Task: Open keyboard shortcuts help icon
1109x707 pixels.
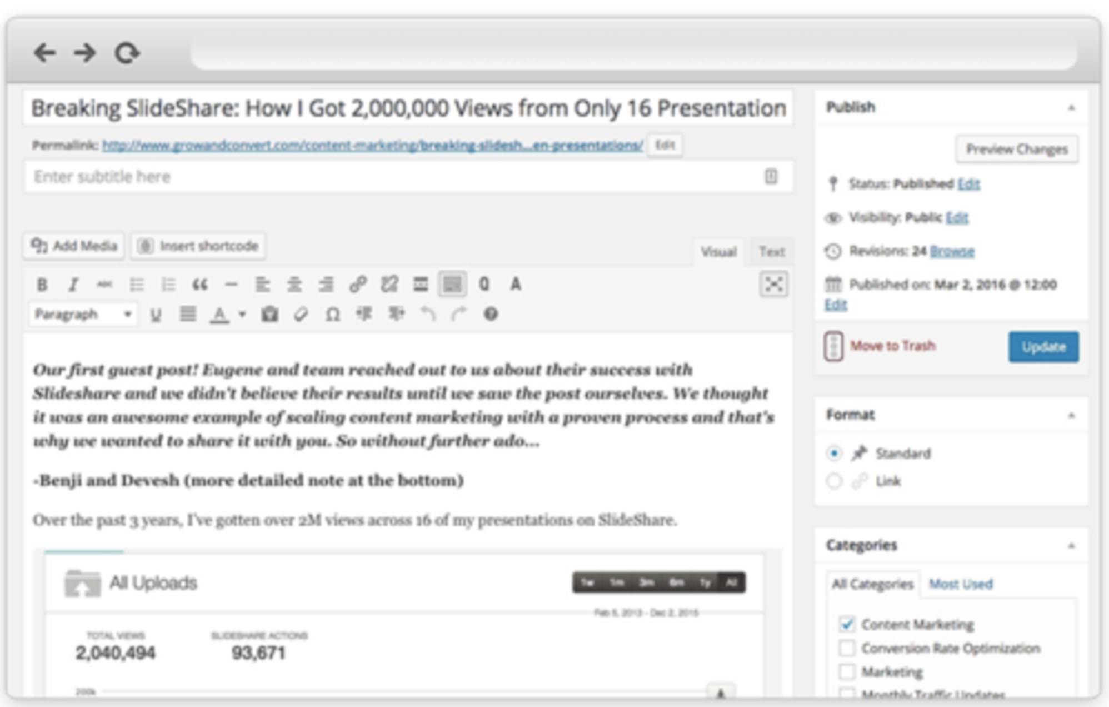Action: pos(491,315)
